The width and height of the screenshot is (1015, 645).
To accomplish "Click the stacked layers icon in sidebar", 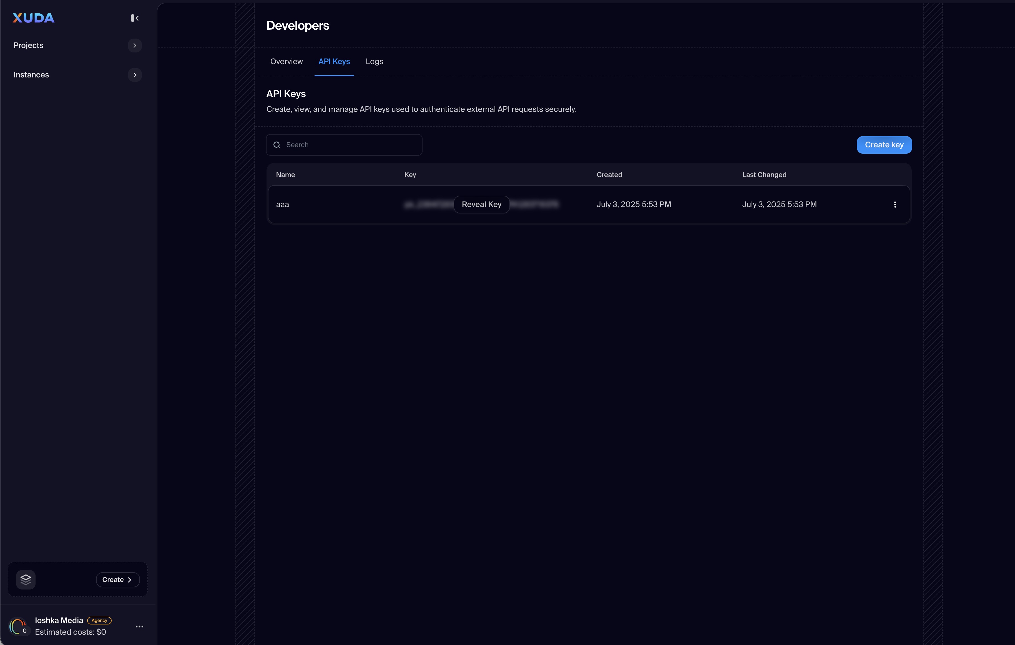I will (26, 580).
